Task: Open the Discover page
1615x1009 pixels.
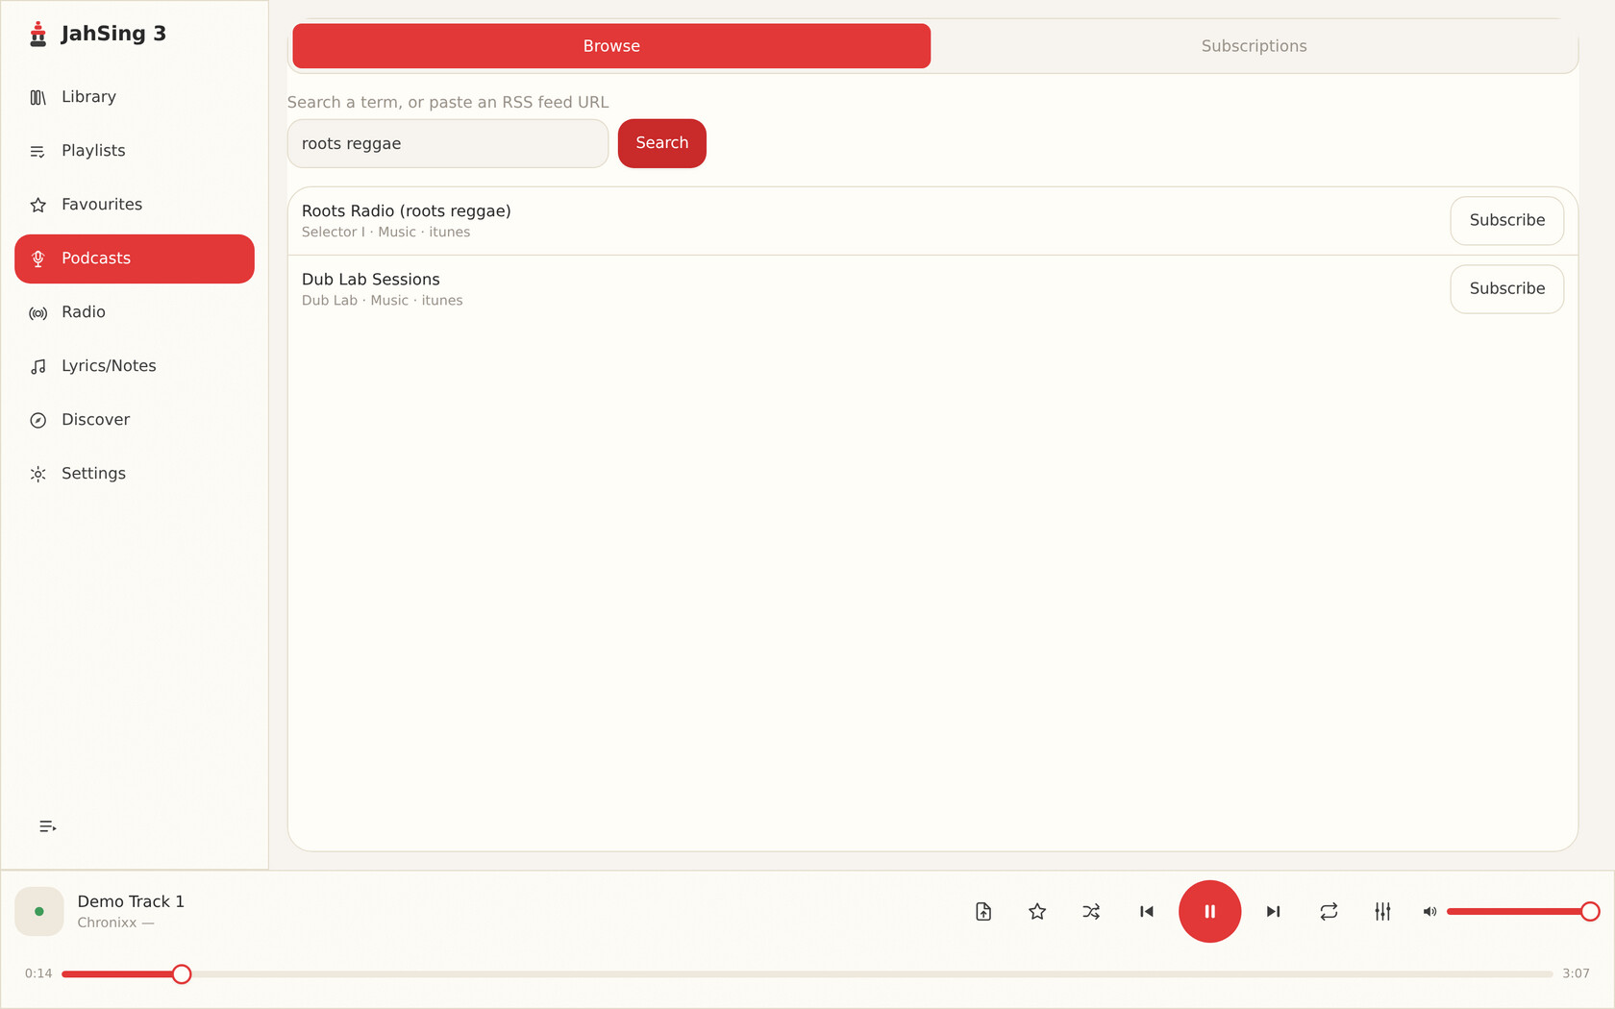Action: (x=135, y=420)
